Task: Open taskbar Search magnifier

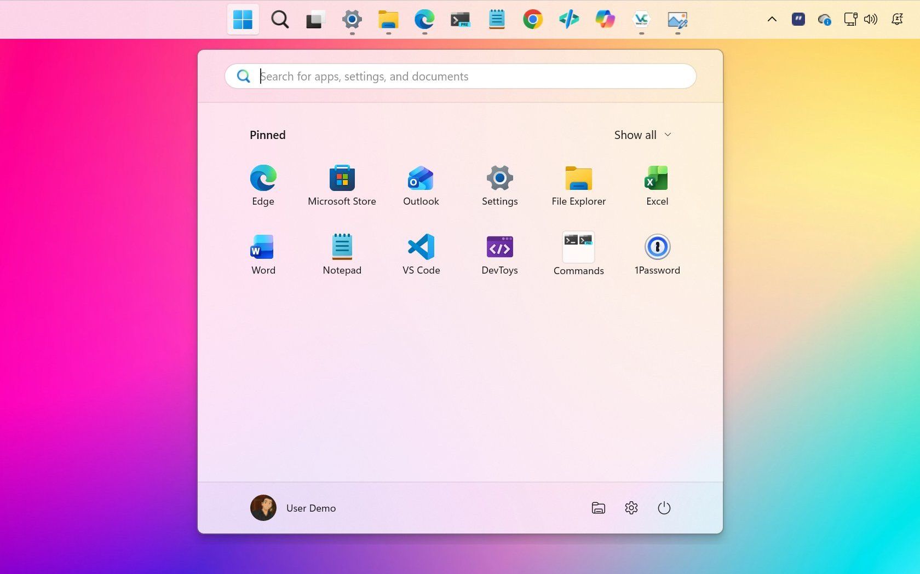Action: 280,20
